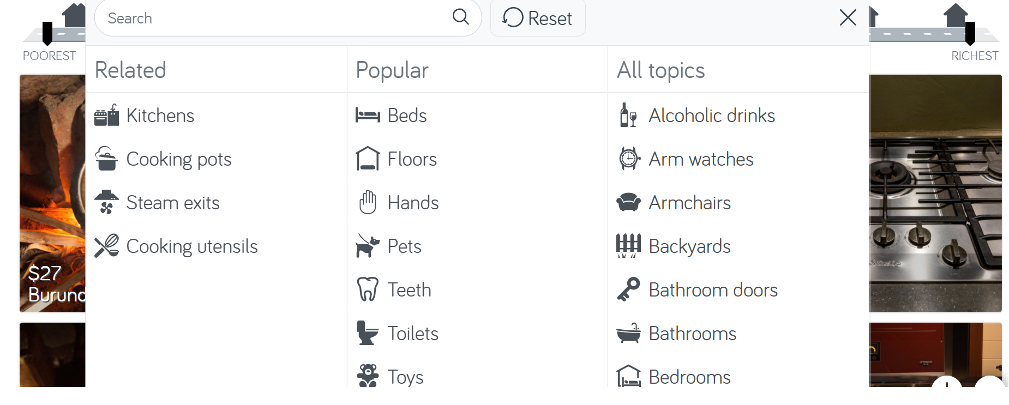Select the Hands topic
The height and width of the screenshot is (405, 1009).
pyautogui.click(x=413, y=203)
